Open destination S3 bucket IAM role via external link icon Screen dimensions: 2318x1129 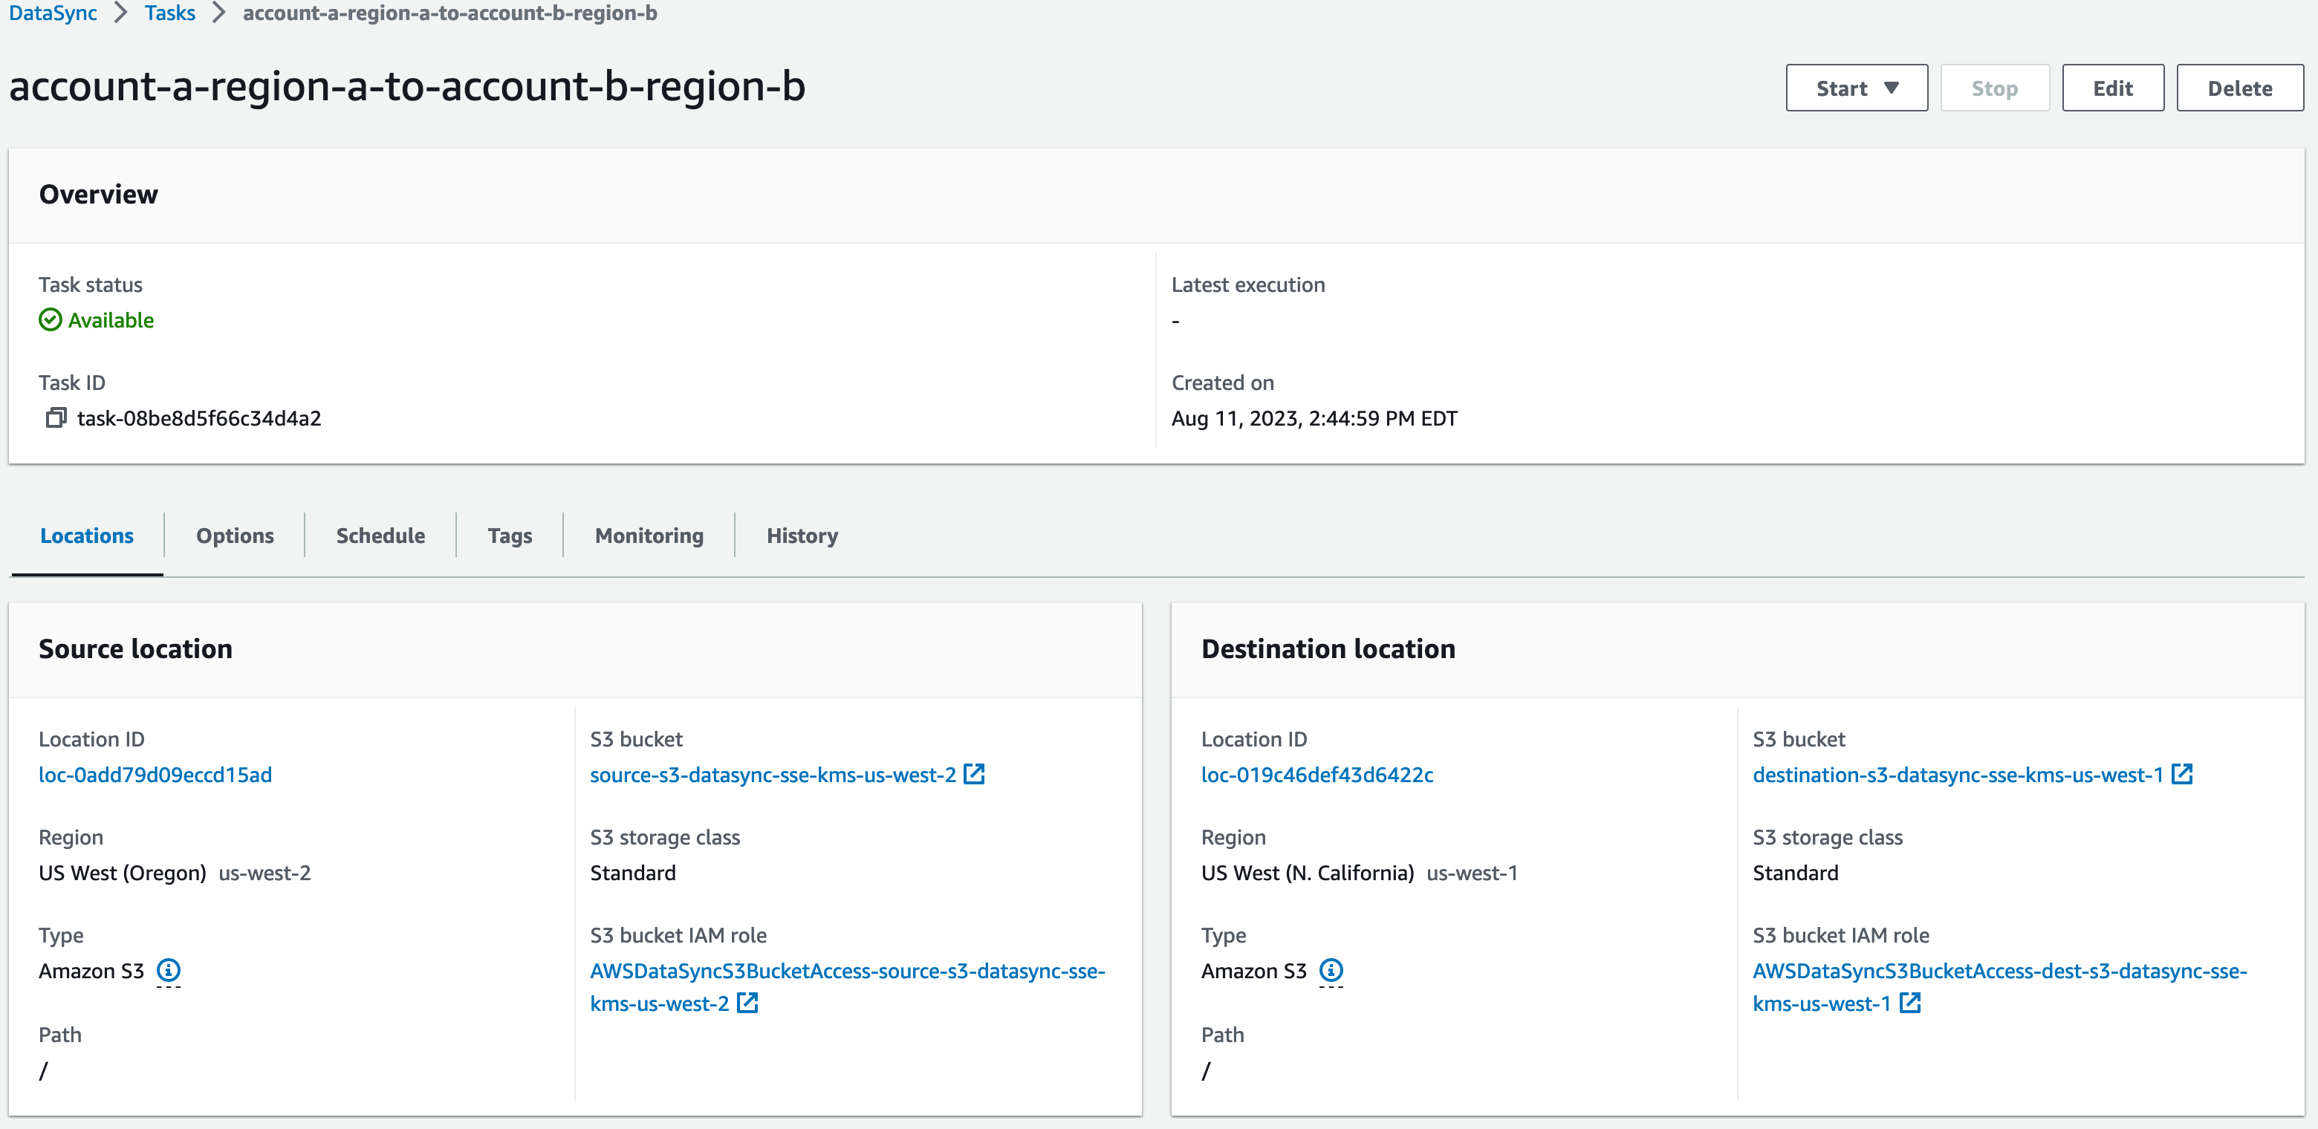coord(1912,1003)
